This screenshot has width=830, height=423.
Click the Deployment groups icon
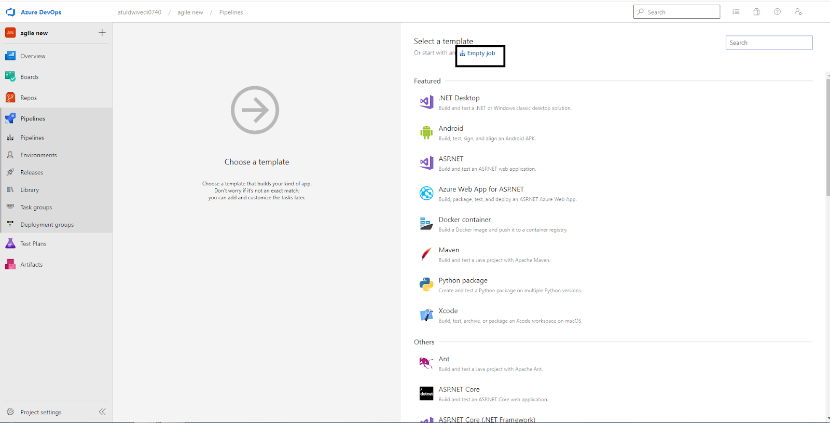click(x=10, y=224)
